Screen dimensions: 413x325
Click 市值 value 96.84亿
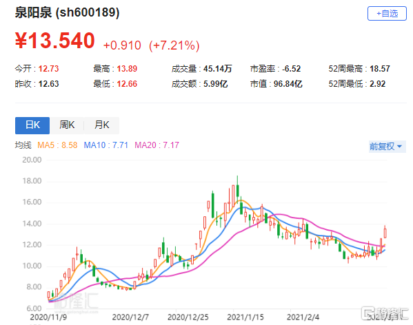click(x=288, y=84)
